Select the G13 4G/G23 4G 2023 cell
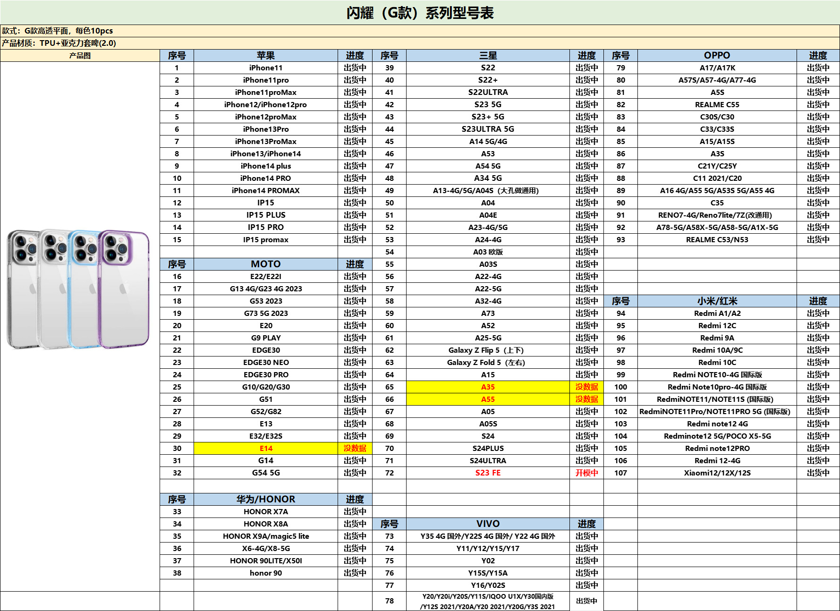 pos(266,289)
